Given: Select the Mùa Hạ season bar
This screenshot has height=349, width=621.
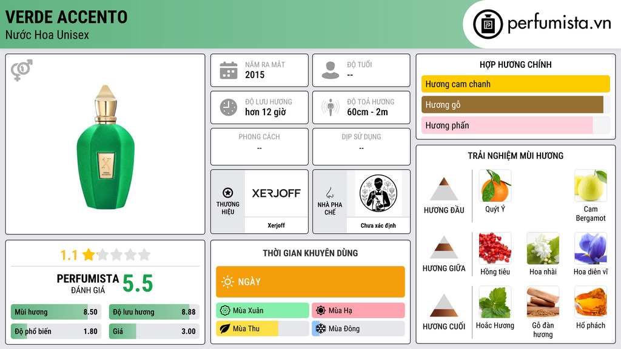Looking at the screenshot, I should [x=358, y=311].
